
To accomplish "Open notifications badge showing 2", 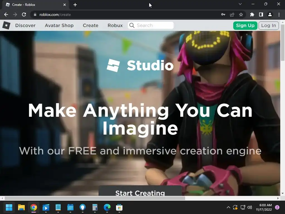I will (x=277, y=207).
